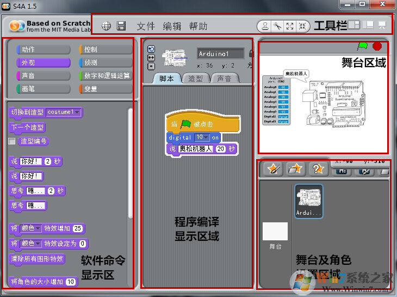Select the duplicate stamp tool

pyautogui.click(x=265, y=26)
